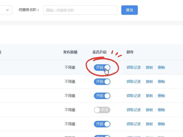Expand the dropdown chevron beside 优惠券名称
Screen dimensions: 183x137
point(7,10)
